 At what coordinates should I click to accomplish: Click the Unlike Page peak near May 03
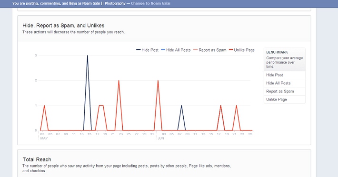tap(44, 105)
